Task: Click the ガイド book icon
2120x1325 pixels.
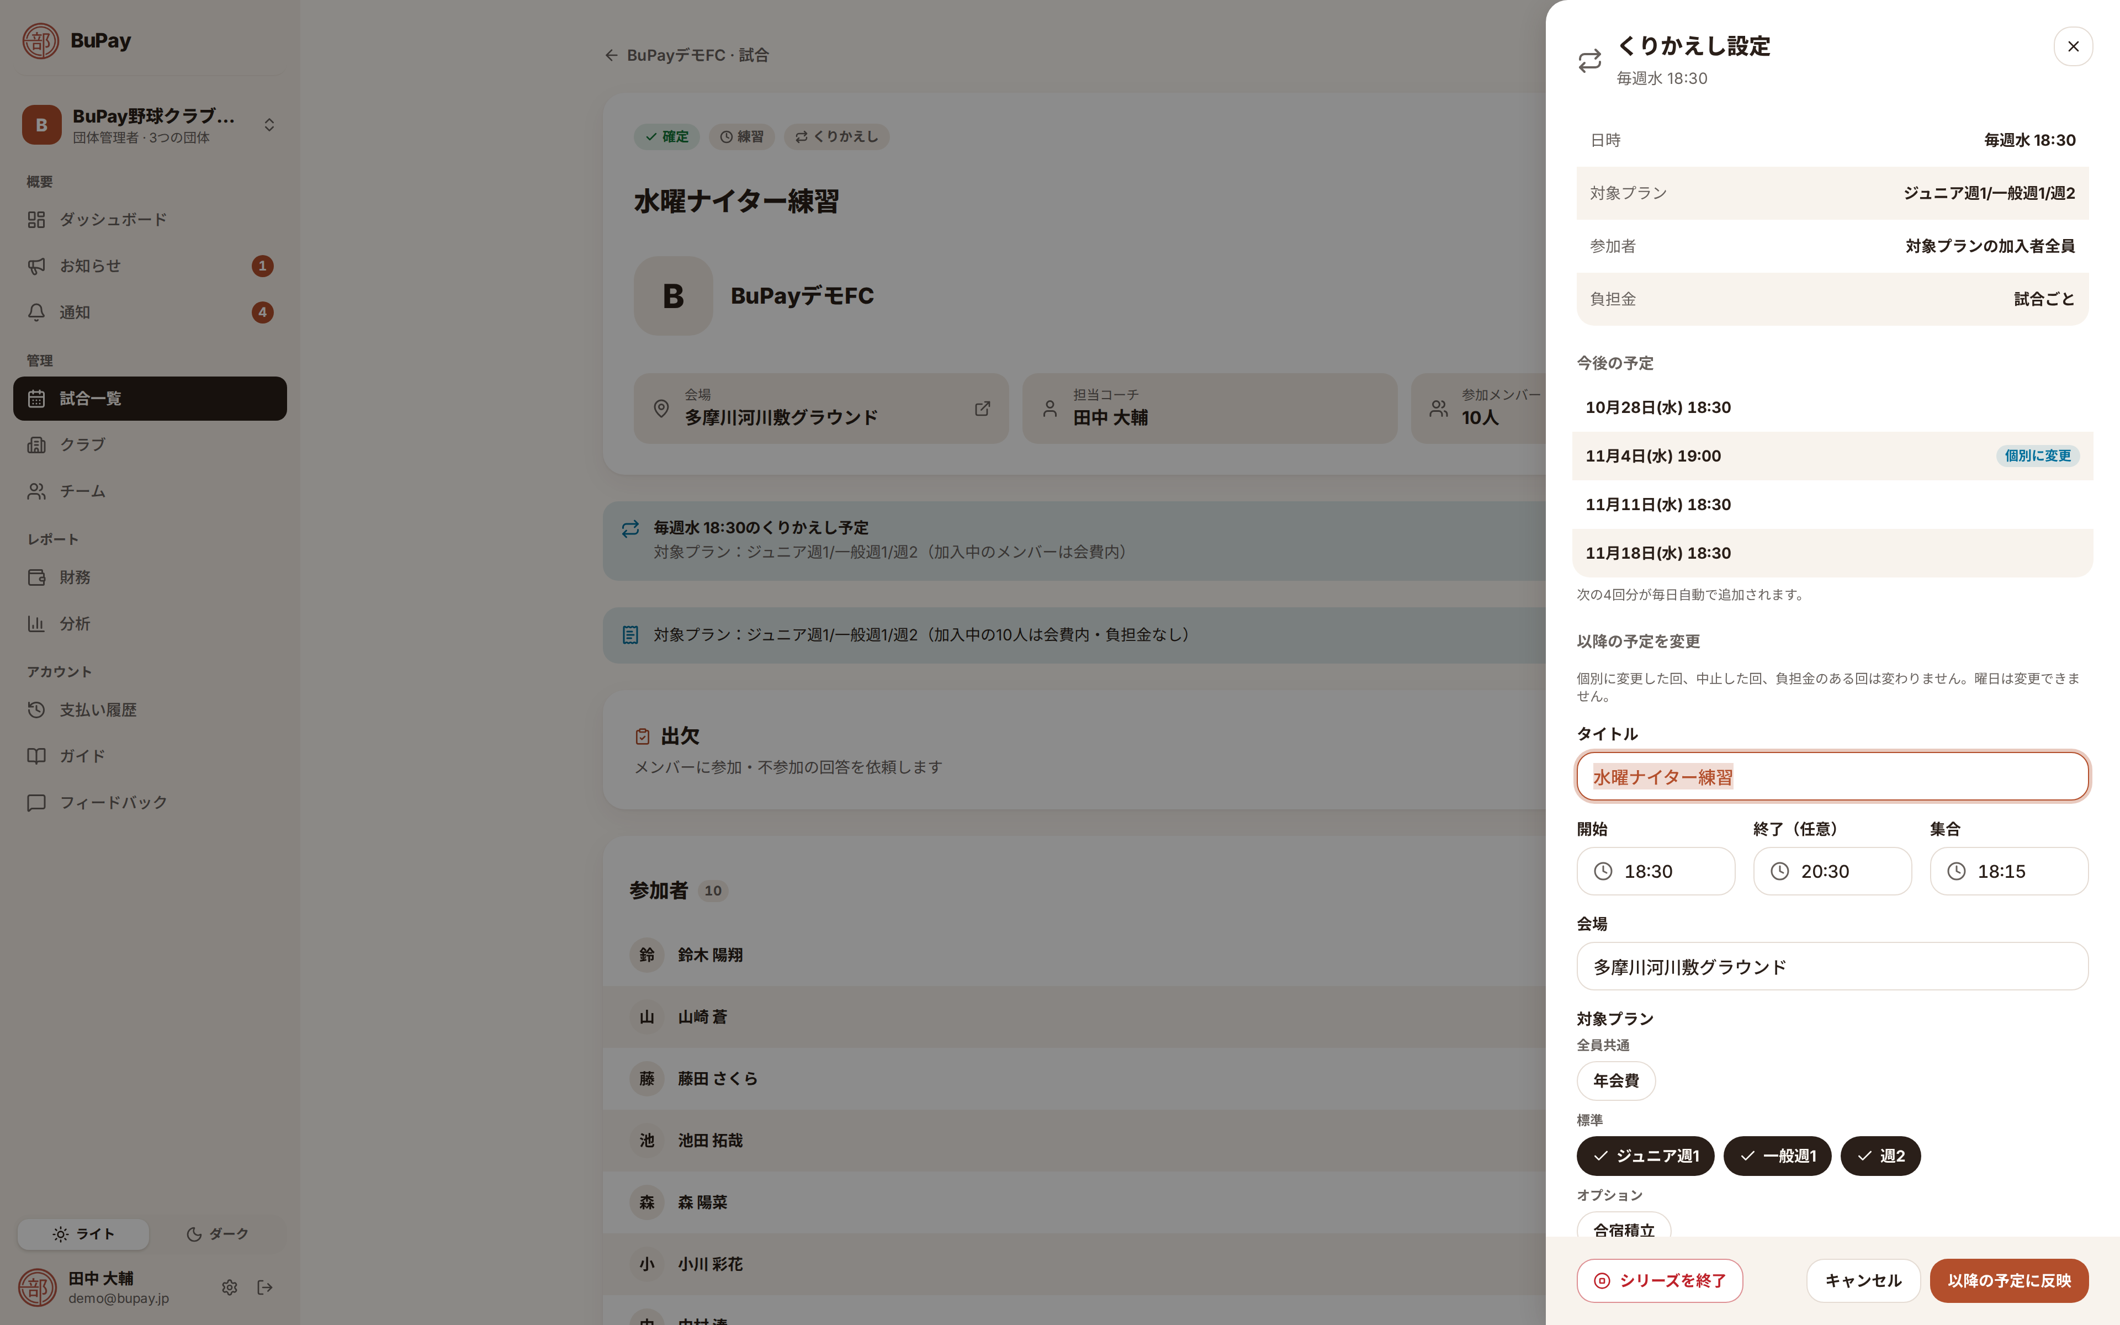Action: pyautogui.click(x=36, y=756)
